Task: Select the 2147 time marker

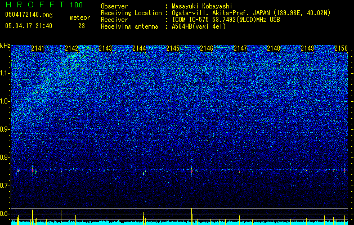Action: tap(240, 48)
